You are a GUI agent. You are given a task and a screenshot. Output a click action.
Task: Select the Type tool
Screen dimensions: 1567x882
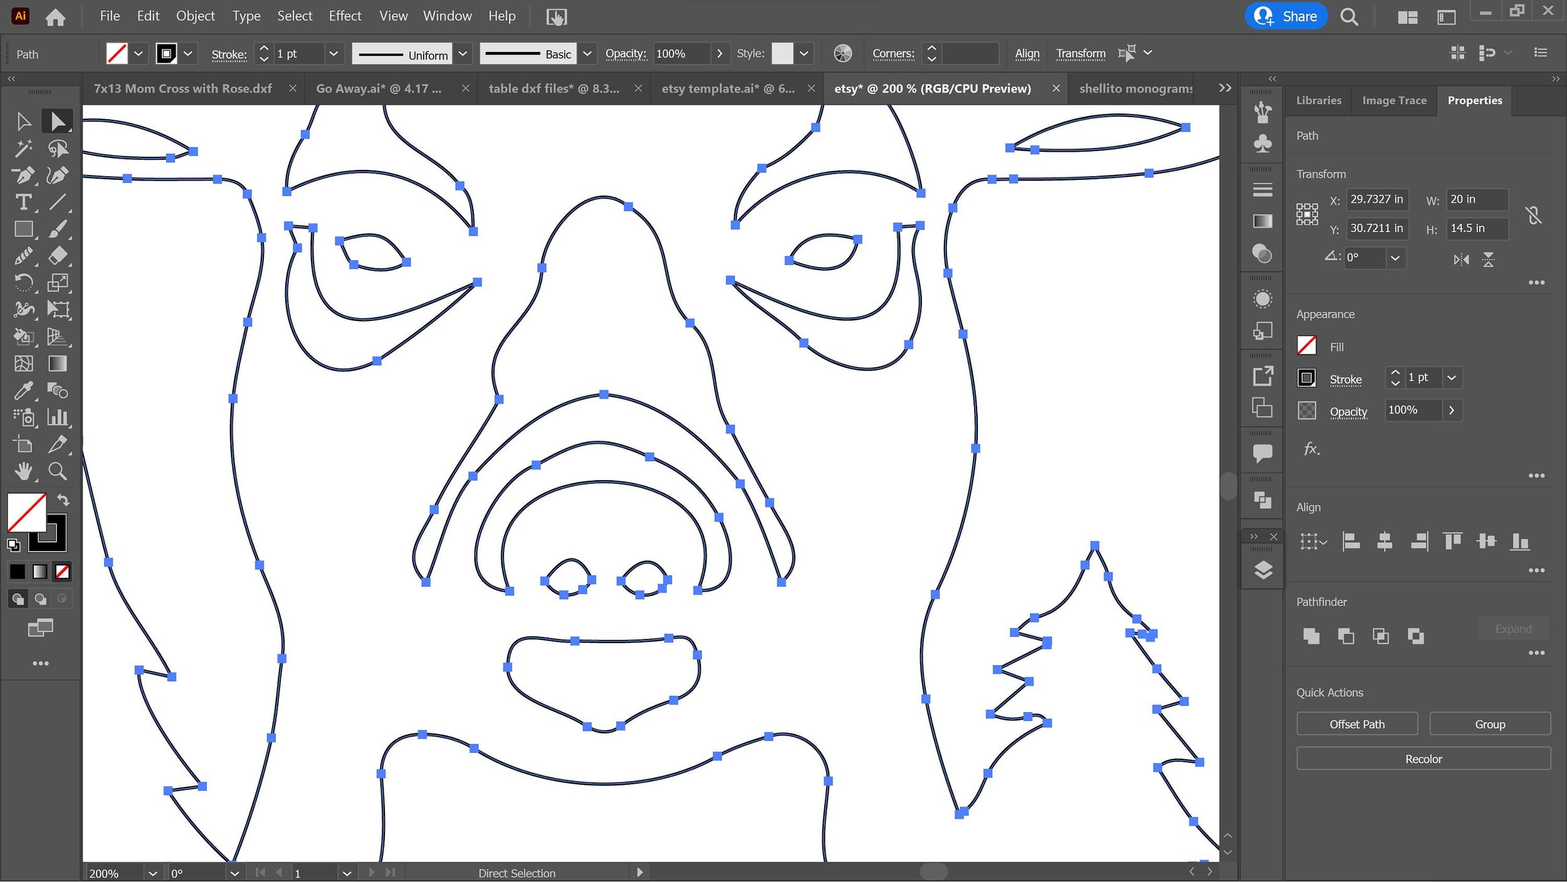pyautogui.click(x=23, y=202)
